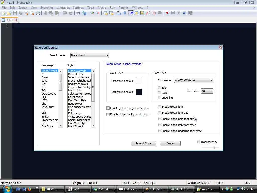The height and width of the screenshot is (193, 257).
Task: Switch to the DuckDuc... taskbar button
Action: [181, 189]
